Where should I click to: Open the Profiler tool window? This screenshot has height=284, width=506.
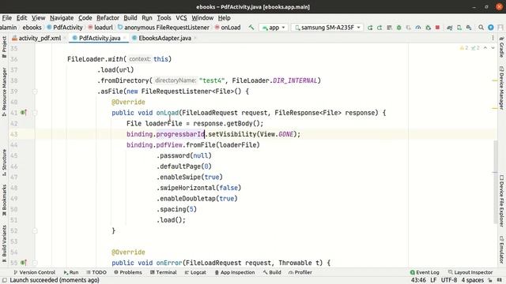[300, 272]
